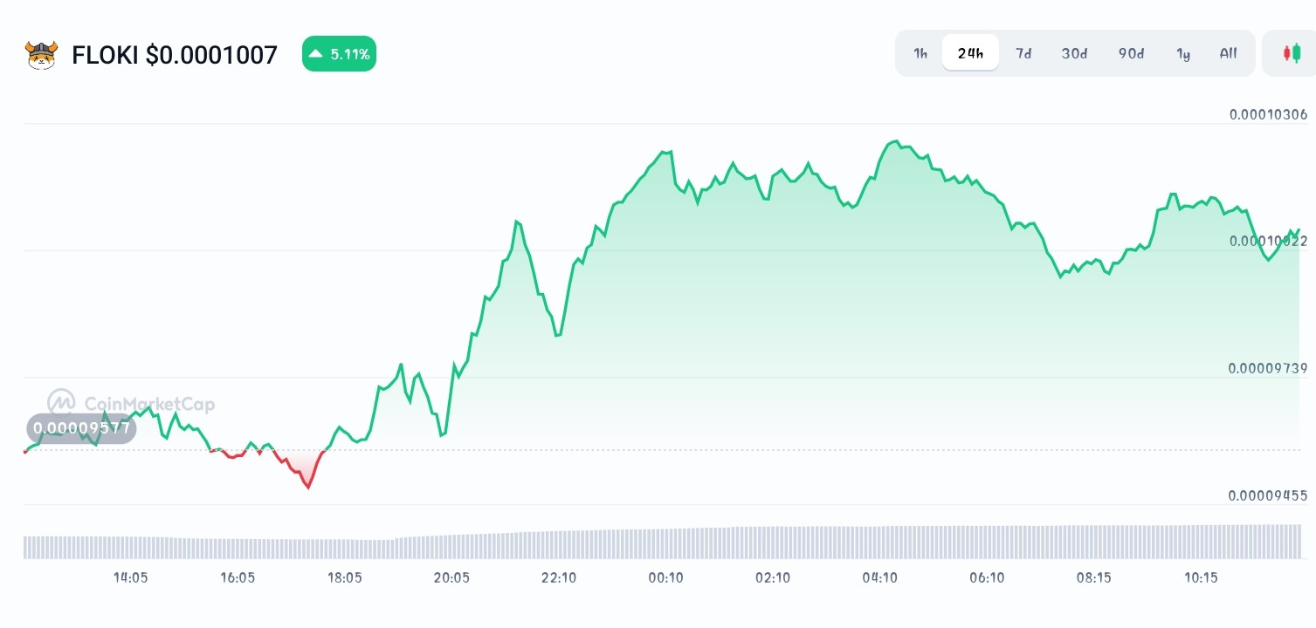This screenshot has width=1316, height=628.
Task: Click the FLOKI viking logo icon
Action: (41, 54)
